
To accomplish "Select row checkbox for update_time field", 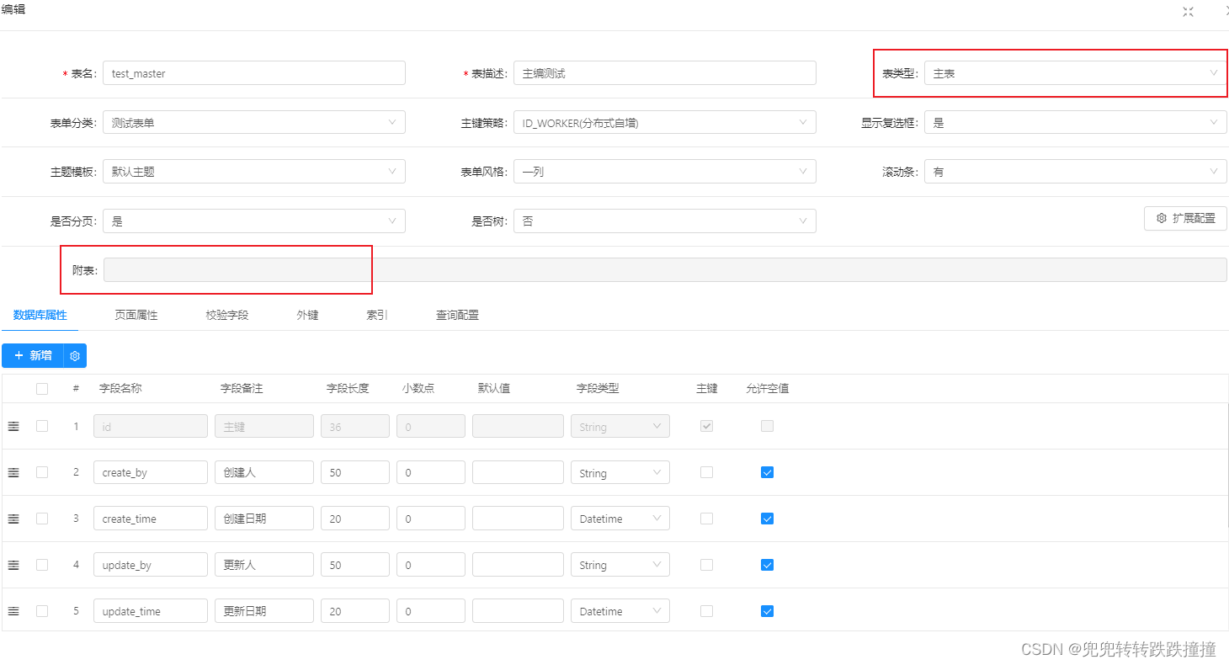I will pyautogui.click(x=42, y=611).
